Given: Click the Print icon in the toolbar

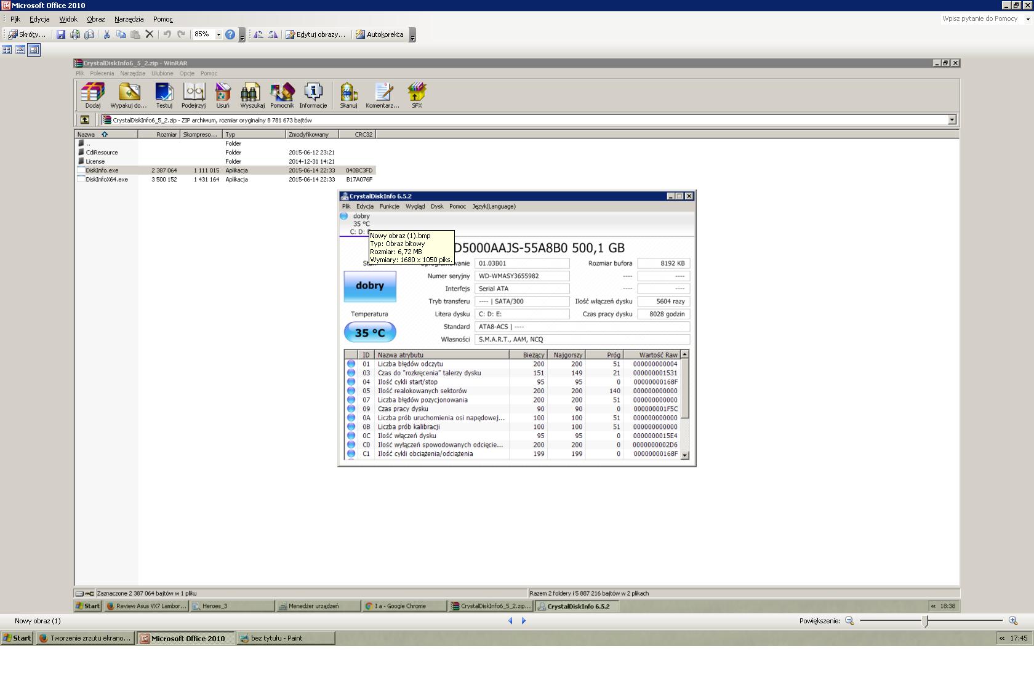Looking at the screenshot, I should click(x=75, y=34).
